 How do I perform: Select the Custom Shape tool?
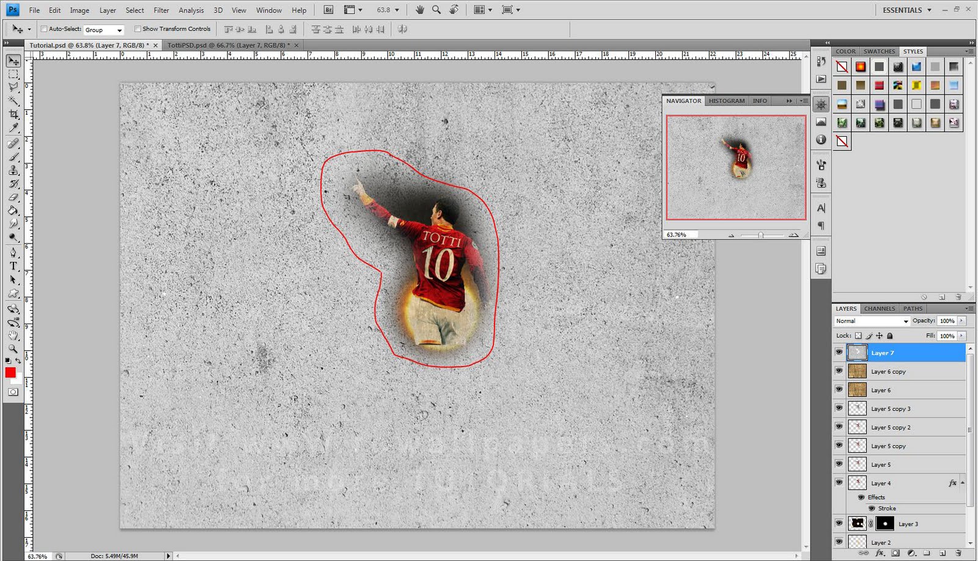click(x=13, y=293)
